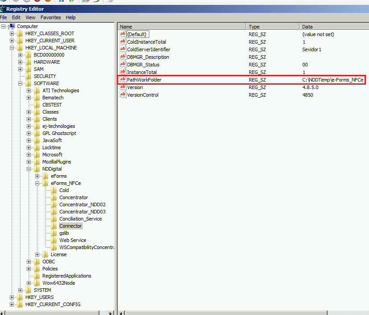Select the GPL Ghostscript folder icon
This screenshot has width=369, height=315.
click(x=37, y=133)
